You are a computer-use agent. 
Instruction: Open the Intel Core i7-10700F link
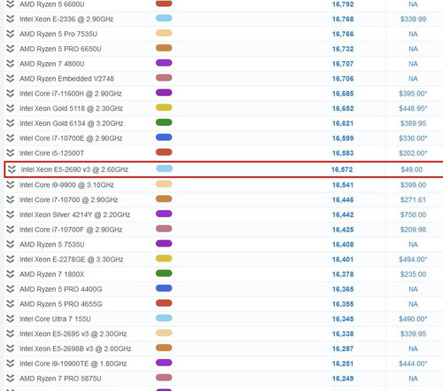[71, 230]
